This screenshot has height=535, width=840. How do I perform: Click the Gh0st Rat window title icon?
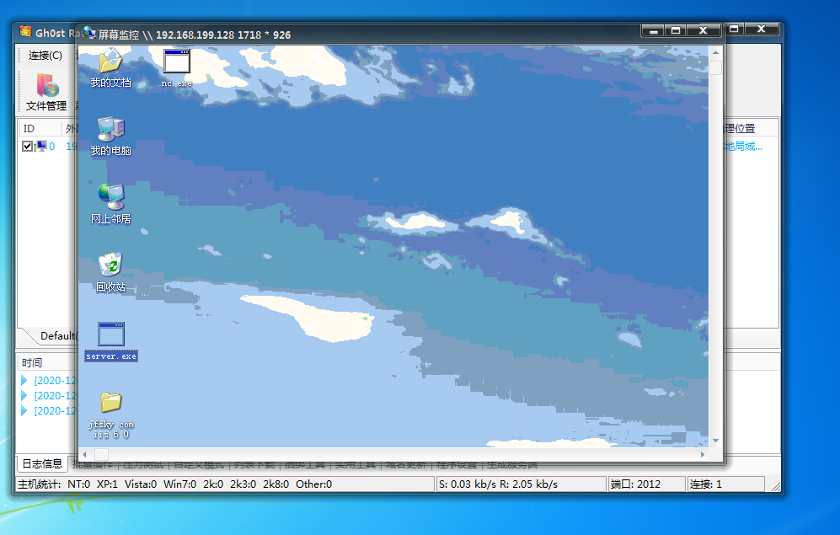click(x=25, y=32)
